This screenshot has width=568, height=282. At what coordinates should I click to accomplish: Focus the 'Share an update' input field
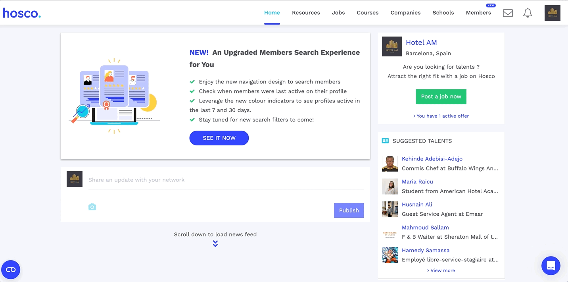pos(226,180)
